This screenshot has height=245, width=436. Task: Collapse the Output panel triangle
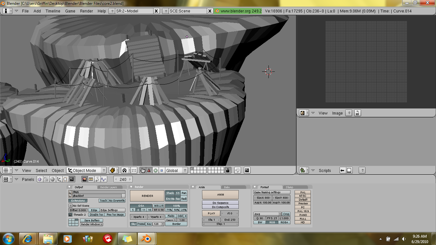[70, 187]
